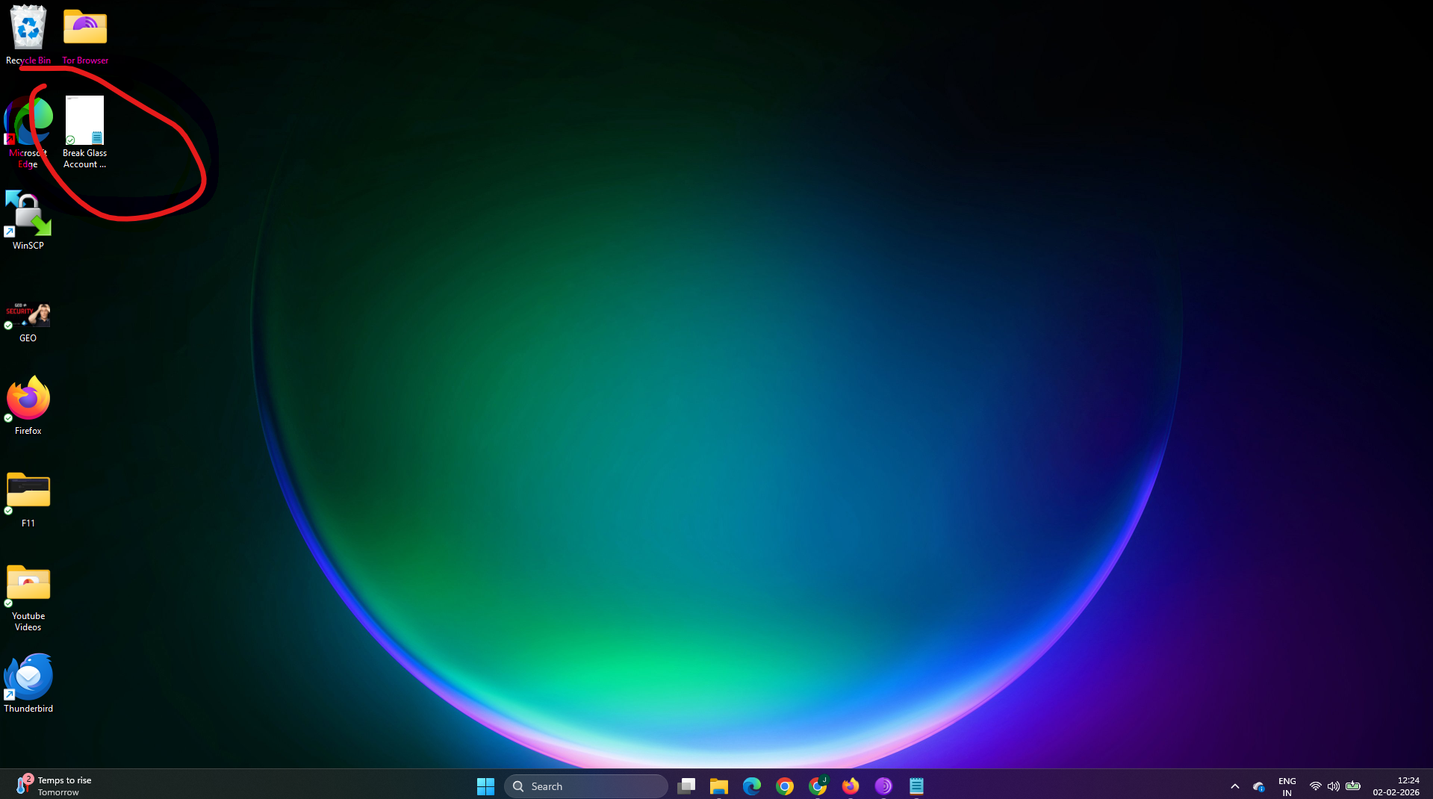Select the WinSCP desktop shortcut
Viewport: 1433px width, 799px height.
pos(28,218)
